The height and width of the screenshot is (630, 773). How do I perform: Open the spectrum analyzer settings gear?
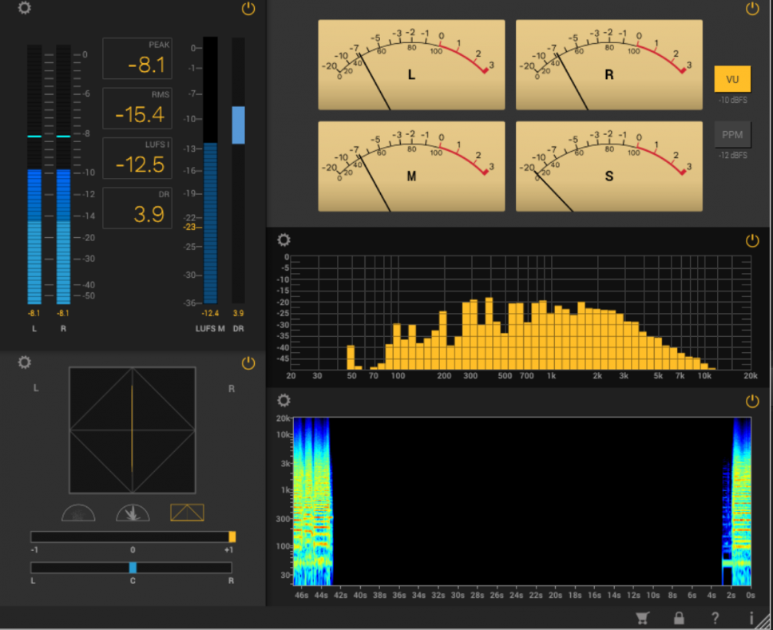pyautogui.click(x=283, y=240)
